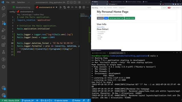Screen dimensions: 182x102
Task: Click the Prettier status bar item
Action: 76,101
